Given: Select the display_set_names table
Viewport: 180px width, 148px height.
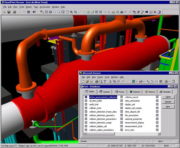Looking at the screenshot, I should pyautogui.click(x=133, y=108).
